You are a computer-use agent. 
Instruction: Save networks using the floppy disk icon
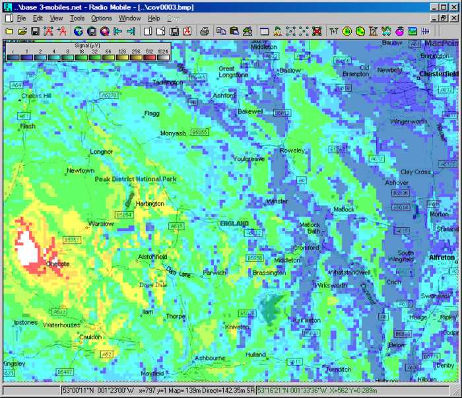tap(36, 31)
